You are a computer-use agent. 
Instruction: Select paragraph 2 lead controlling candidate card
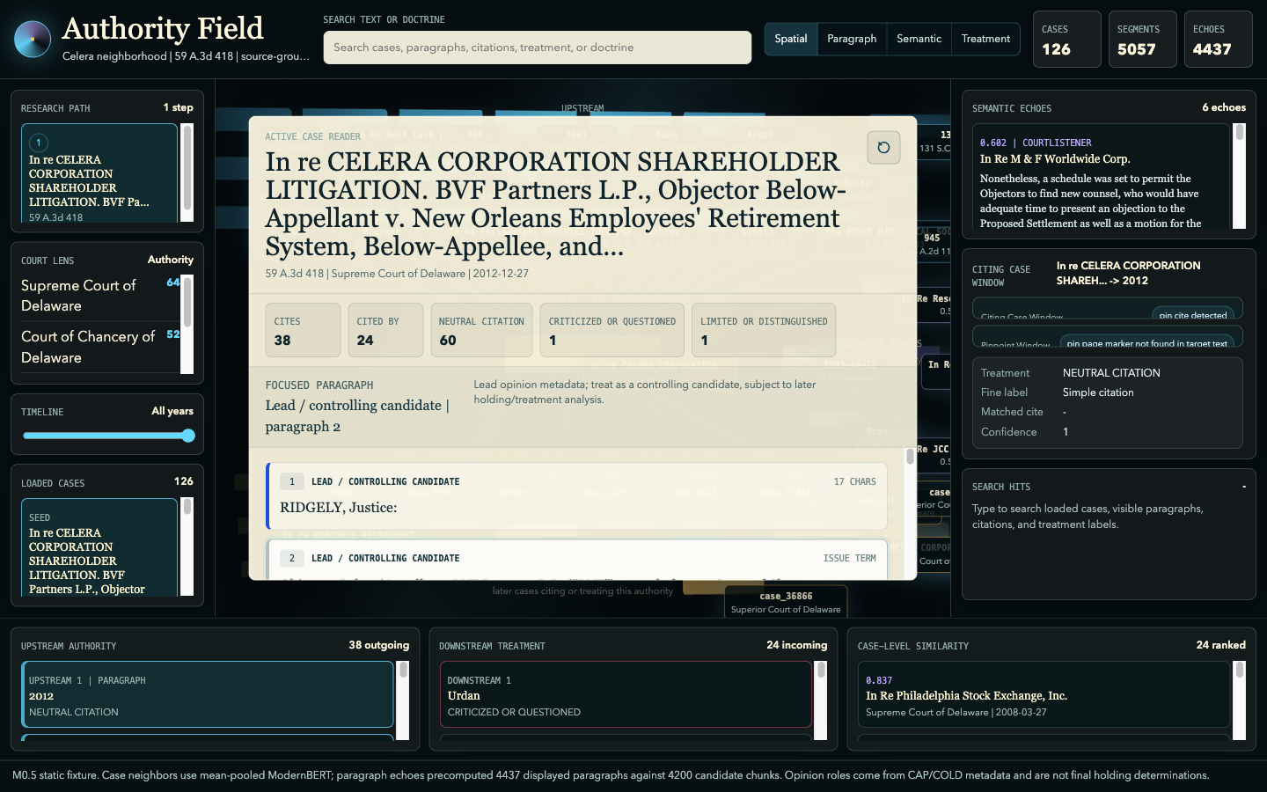tap(576, 560)
